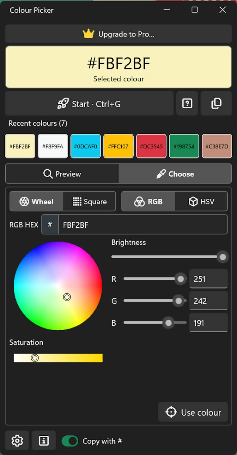Select the Wheel picker mode
Image resolution: width=237 pixels, height=455 pixels.
pyautogui.click(x=37, y=201)
